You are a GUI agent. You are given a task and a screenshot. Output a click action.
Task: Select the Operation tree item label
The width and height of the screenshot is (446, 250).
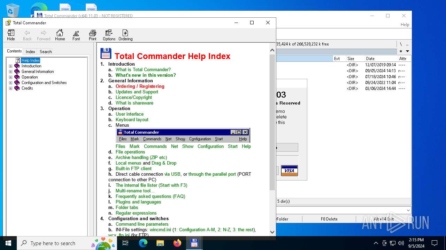(30, 77)
